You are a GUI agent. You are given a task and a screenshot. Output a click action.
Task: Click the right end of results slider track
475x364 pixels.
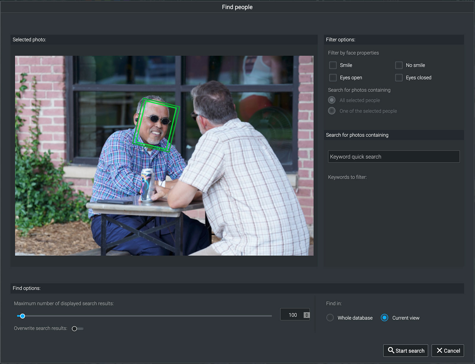point(270,316)
